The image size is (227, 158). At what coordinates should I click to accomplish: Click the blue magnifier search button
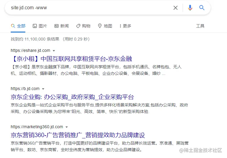coord(202,7)
